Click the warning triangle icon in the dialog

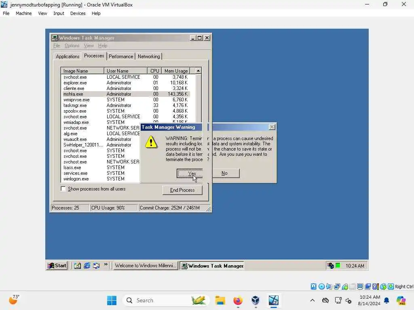pyautogui.click(x=151, y=142)
